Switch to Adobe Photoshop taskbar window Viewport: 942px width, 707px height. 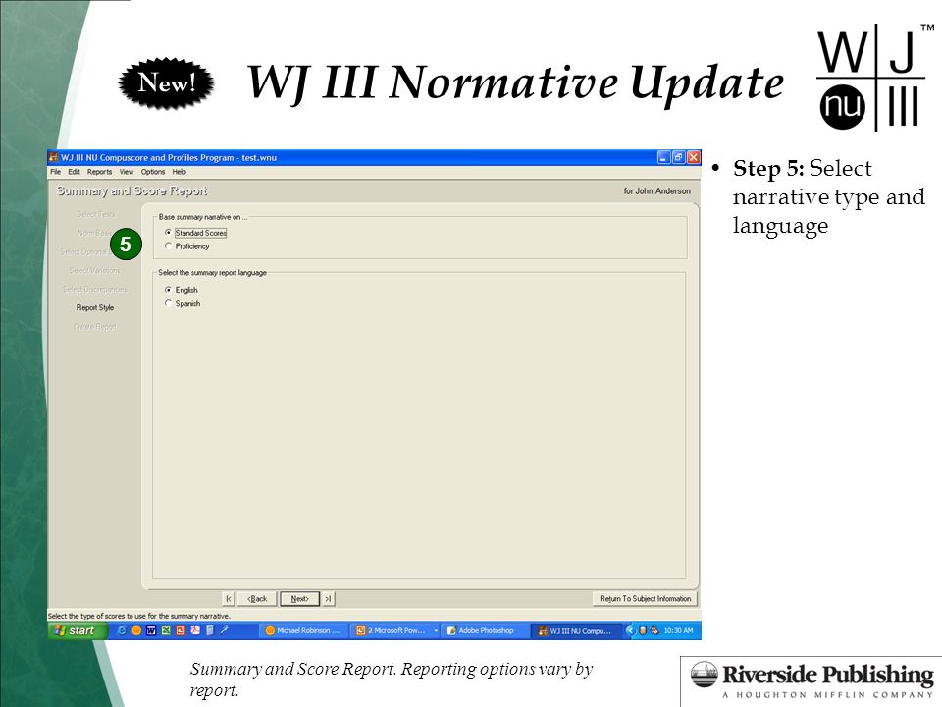pyautogui.click(x=486, y=630)
